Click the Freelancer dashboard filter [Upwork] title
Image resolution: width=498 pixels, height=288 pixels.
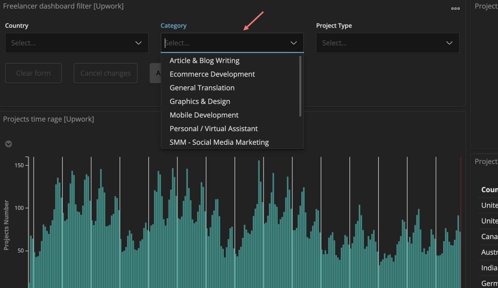[x=63, y=6]
